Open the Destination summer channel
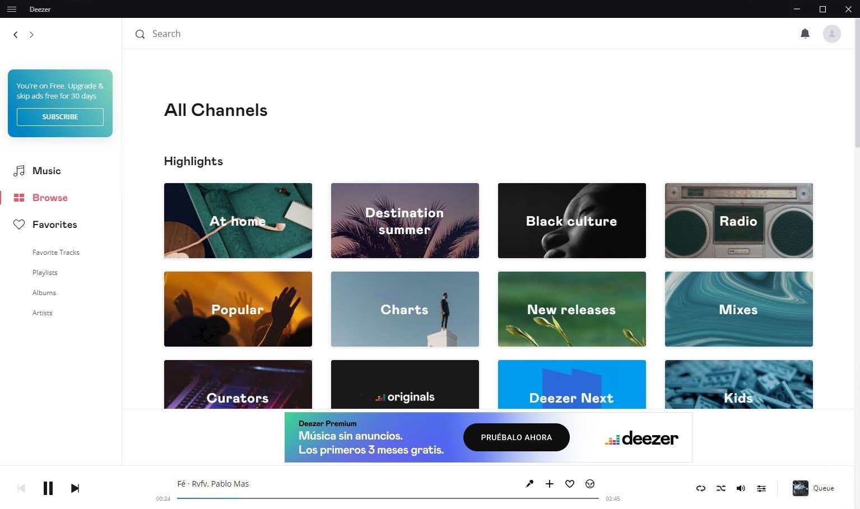 tap(405, 221)
